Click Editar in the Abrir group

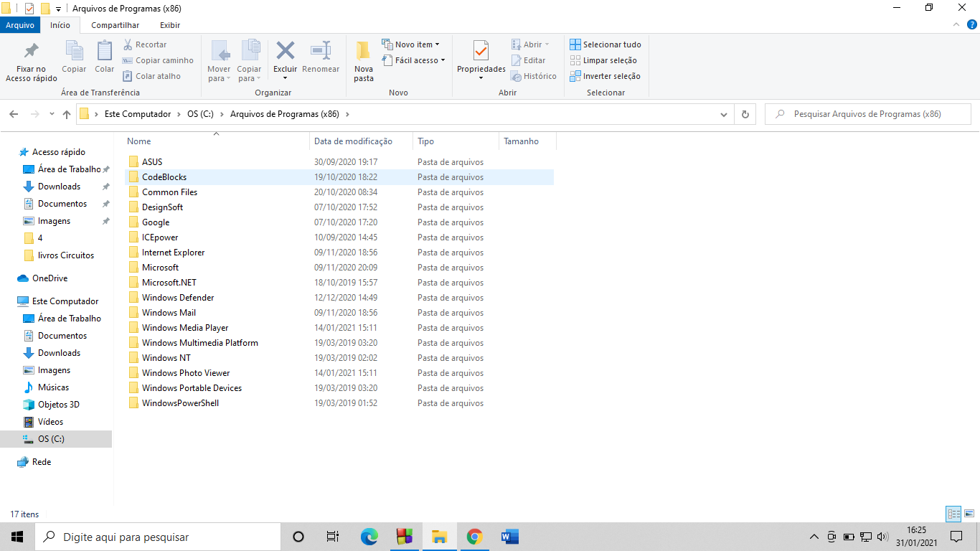(x=528, y=60)
